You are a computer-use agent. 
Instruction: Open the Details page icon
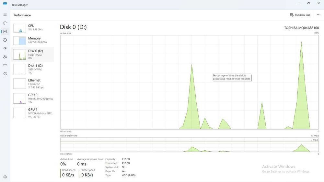(x=5, y=65)
